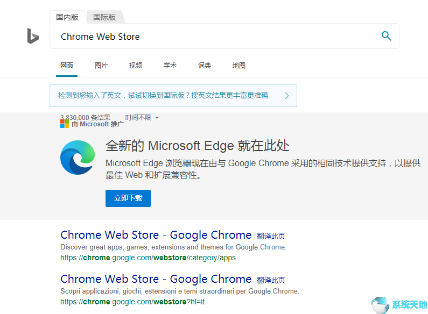Click 翻译此页 beside the second result

271,280
